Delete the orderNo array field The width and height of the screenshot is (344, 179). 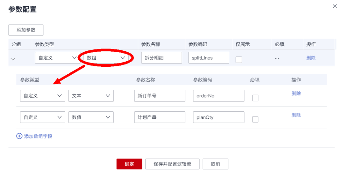(x=296, y=93)
